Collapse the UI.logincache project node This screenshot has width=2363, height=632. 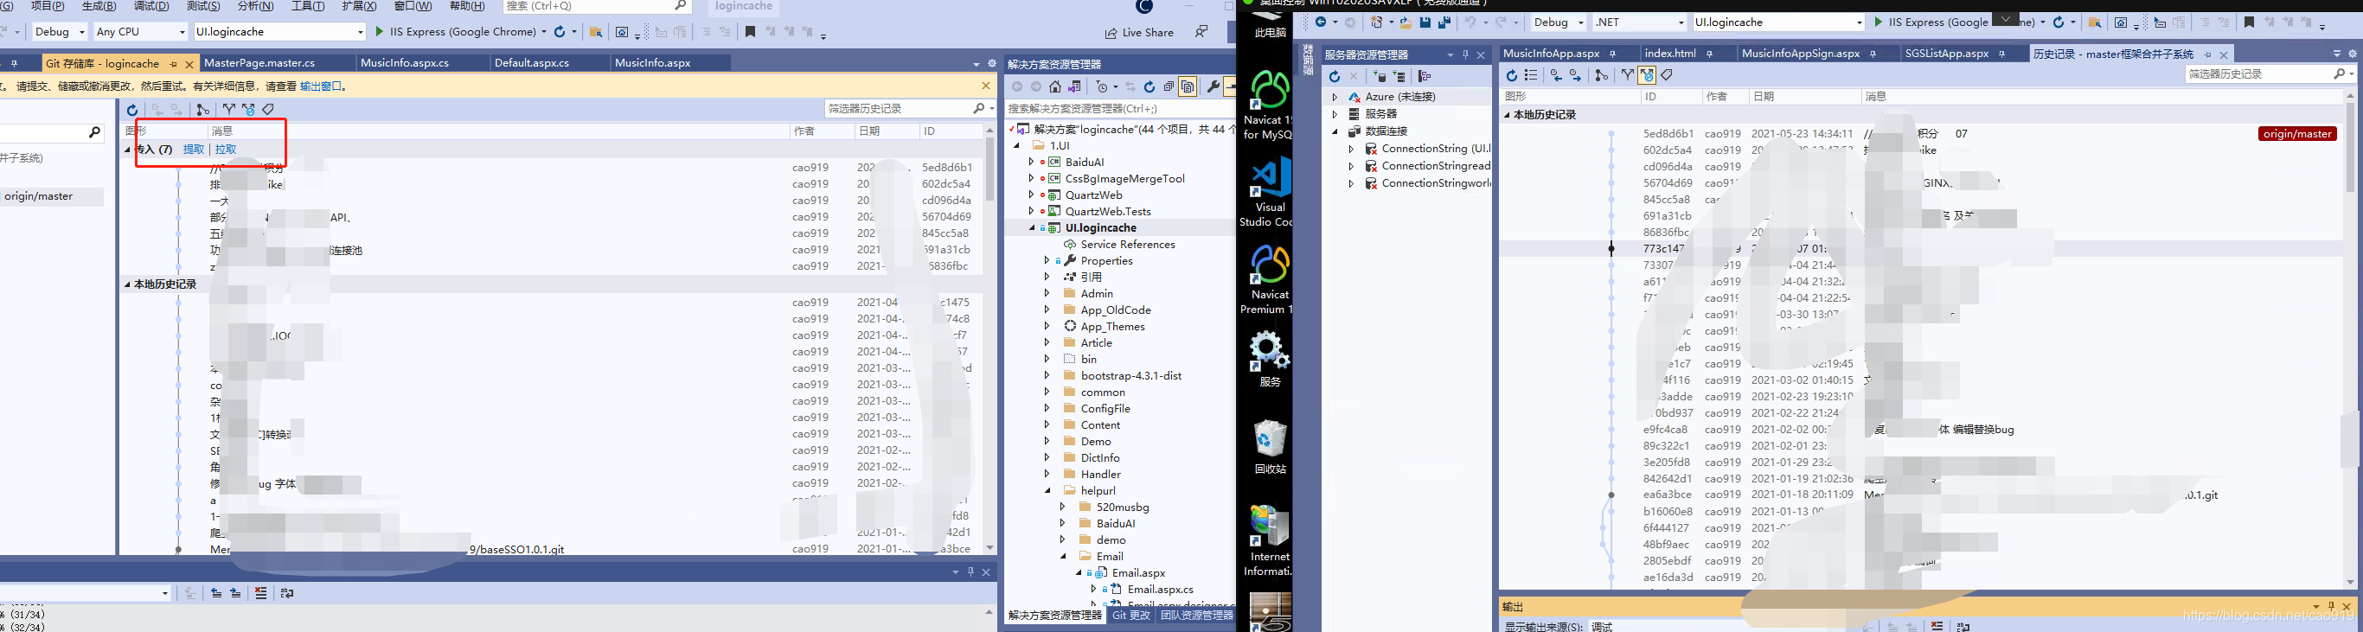tap(1031, 227)
